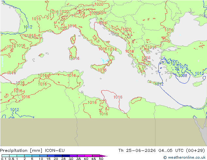Viewport: 207px width, 160px height.
Task: Click the 'Th 25-06-2026' date text
Action: coord(137,151)
